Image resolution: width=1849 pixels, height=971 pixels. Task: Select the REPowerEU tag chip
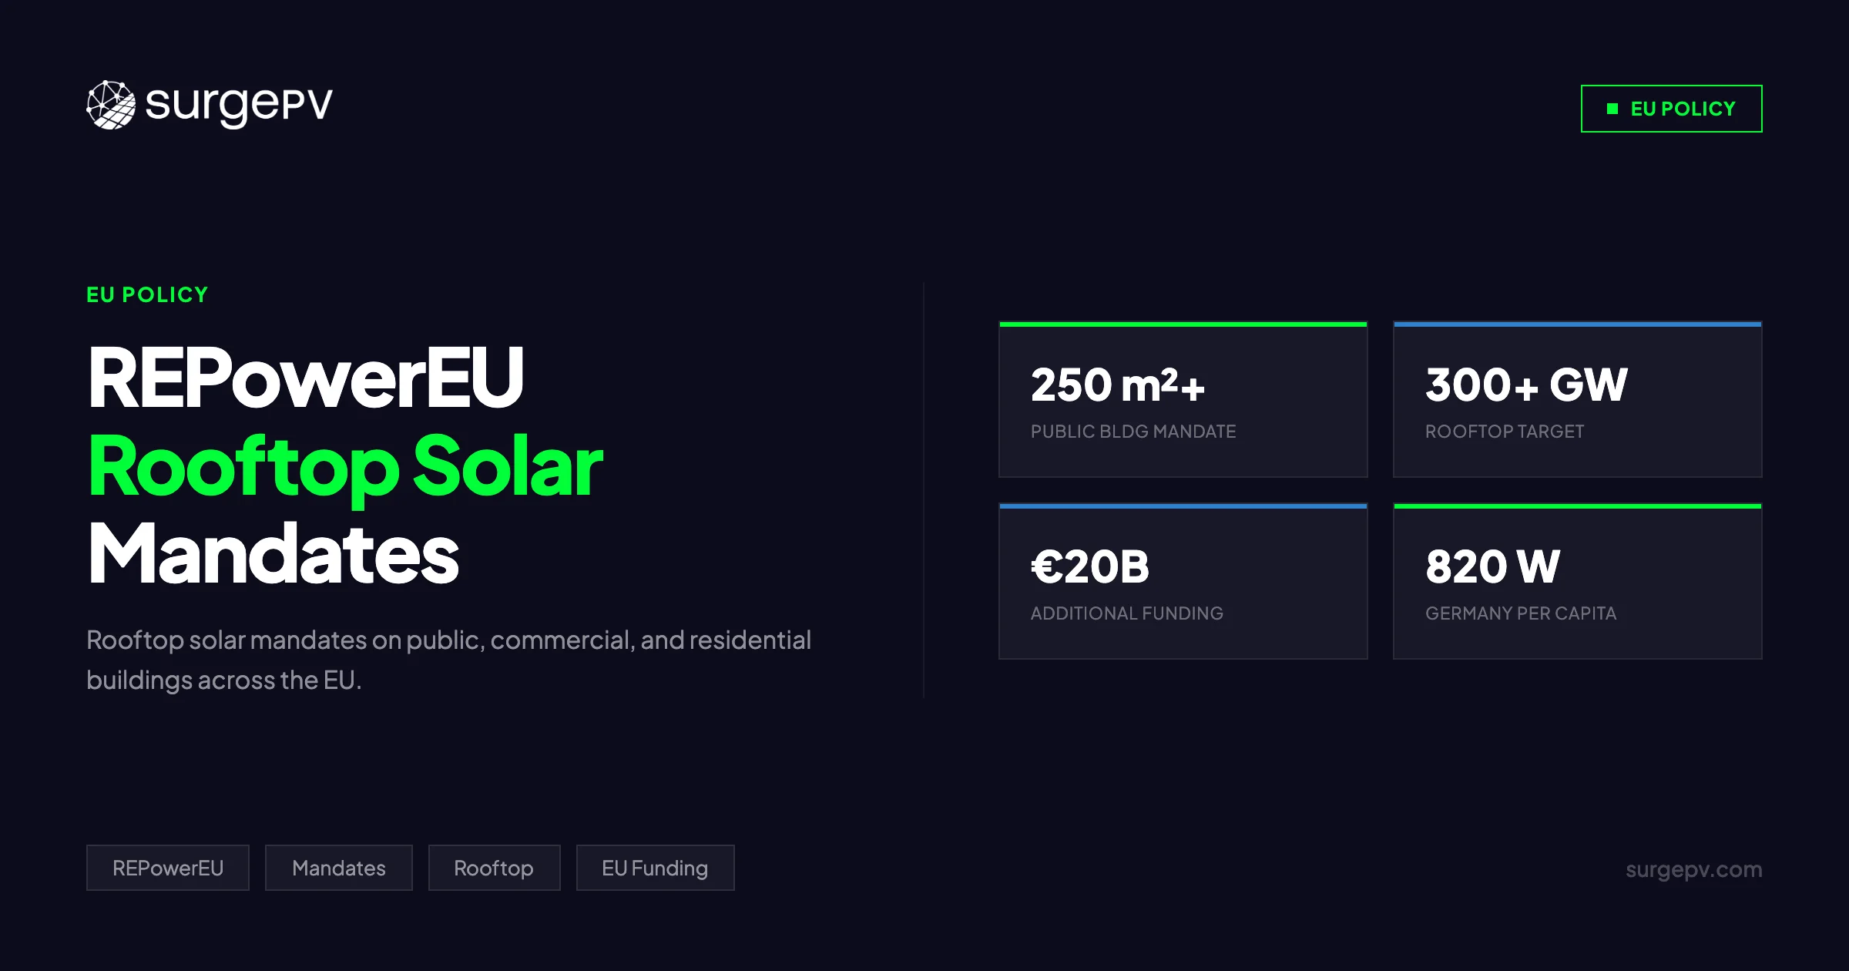click(168, 868)
